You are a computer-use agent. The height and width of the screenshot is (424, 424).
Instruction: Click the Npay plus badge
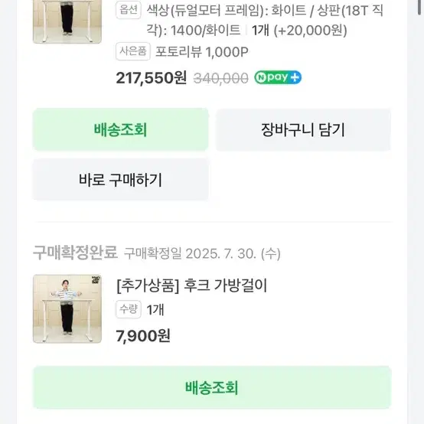(278, 77)
